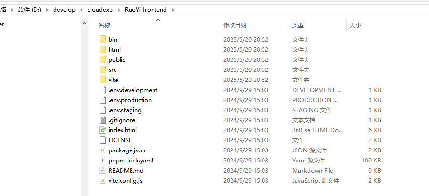
Task: Click the vite.config.js JavaScript icon
Action: pyautogui.click(x=103, y=181)
